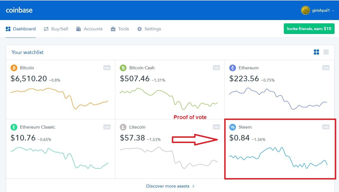Click the Bitcoin Cash green icon
This screenshot has width=339, height=192.
pyautogui.click(x=123, y=68)
